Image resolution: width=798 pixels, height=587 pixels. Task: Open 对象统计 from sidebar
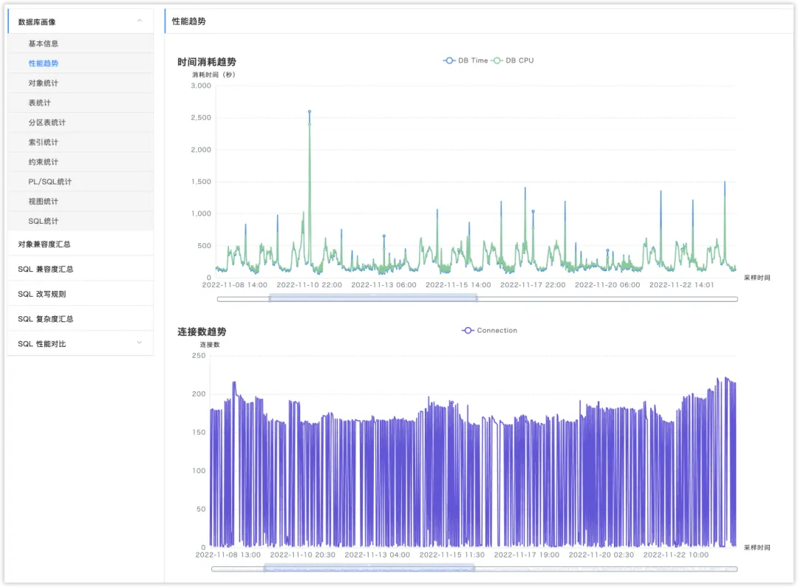(44, 83)
